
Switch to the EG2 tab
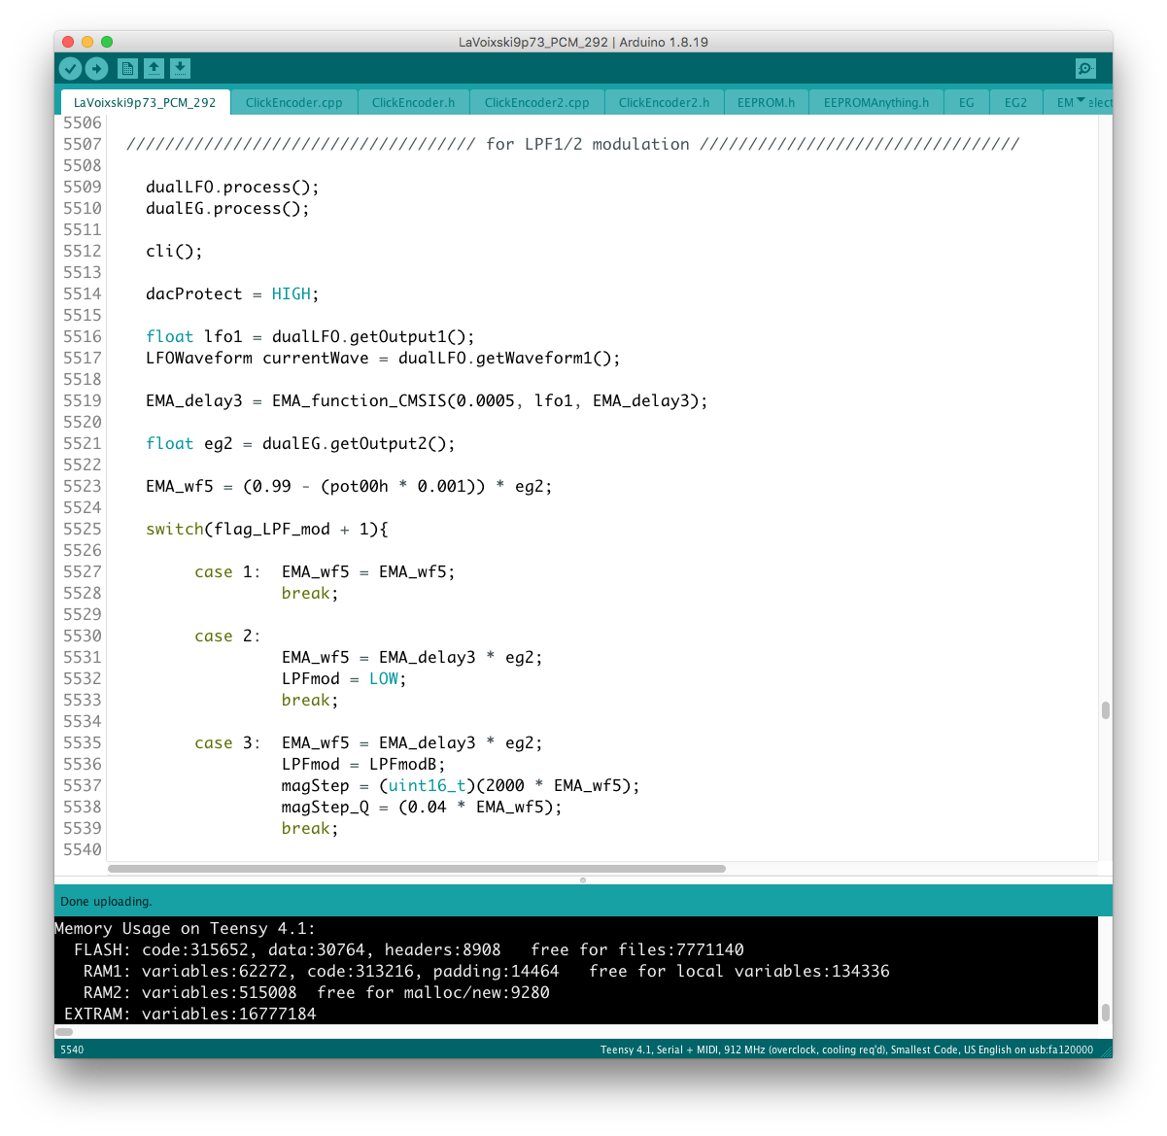[x=1015, y=102]
